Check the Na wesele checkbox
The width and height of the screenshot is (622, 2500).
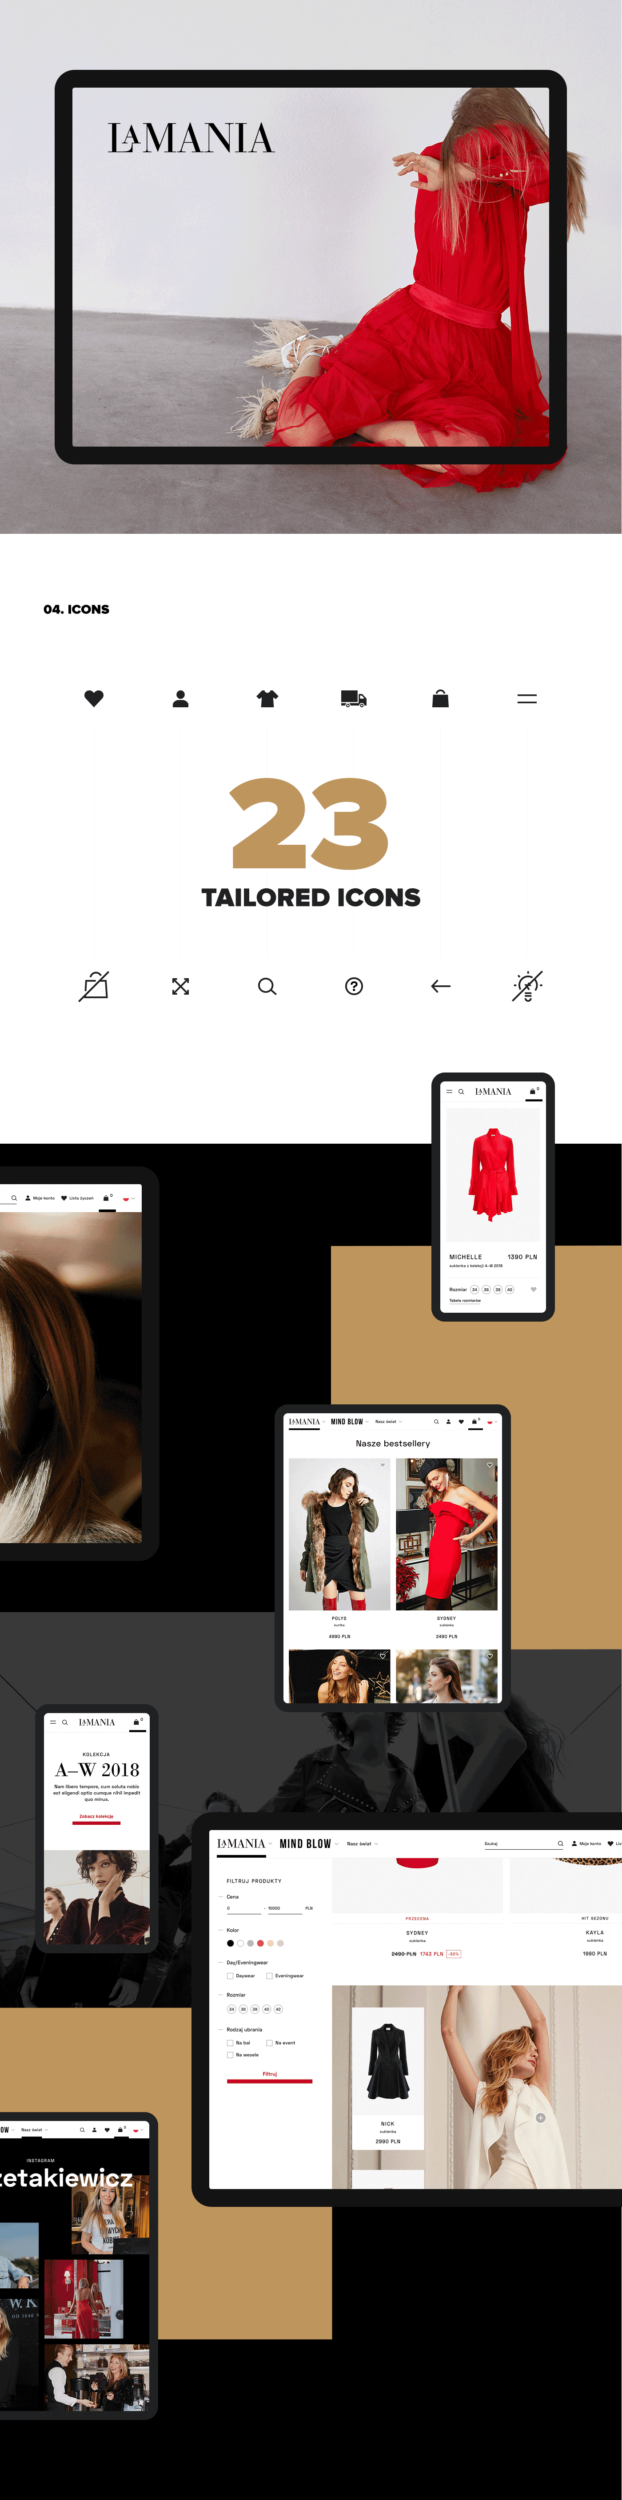[x=230, y=2055]
